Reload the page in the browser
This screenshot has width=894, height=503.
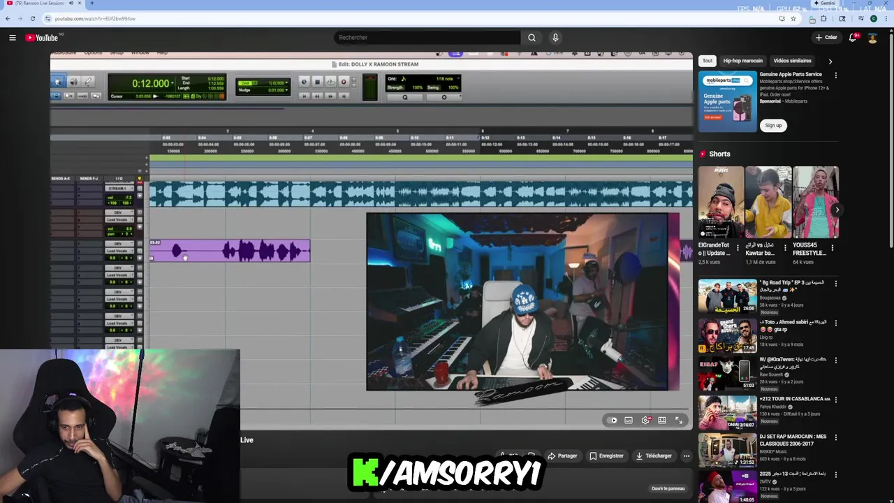point(32,19)
